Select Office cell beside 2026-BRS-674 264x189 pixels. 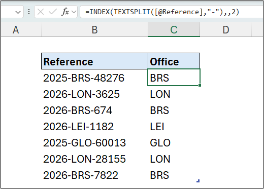click(x=174, y=110)
